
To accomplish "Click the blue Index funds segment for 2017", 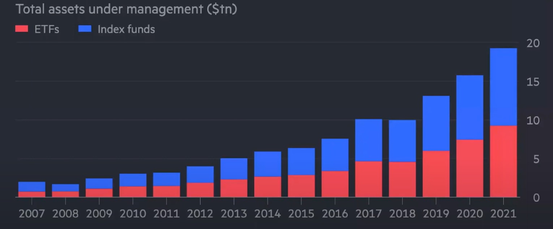I will click(369, 140).
